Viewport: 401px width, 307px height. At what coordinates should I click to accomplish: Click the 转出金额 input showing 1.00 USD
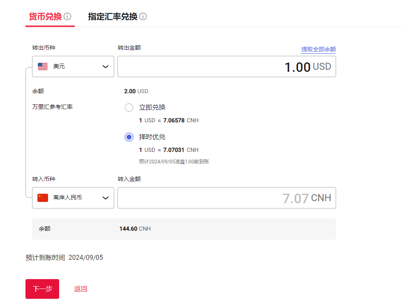tap(226, 66)
